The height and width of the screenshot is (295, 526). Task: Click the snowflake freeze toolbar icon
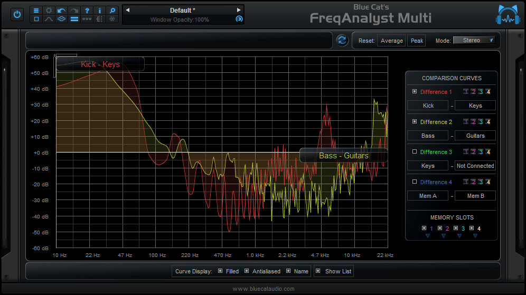click(x=112, y=19)
